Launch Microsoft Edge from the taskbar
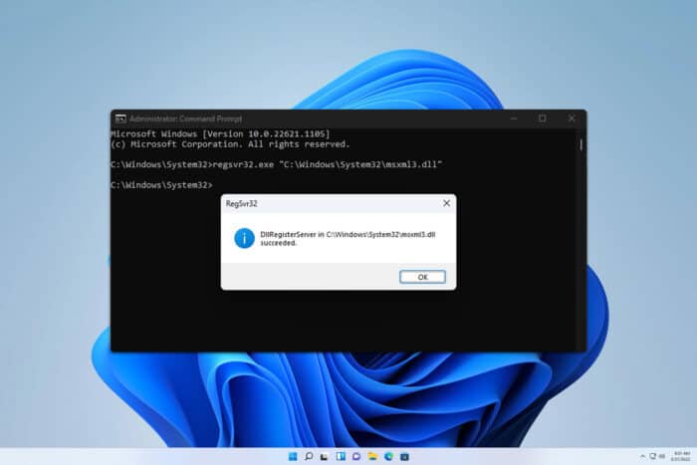 (x=388, y=457)
